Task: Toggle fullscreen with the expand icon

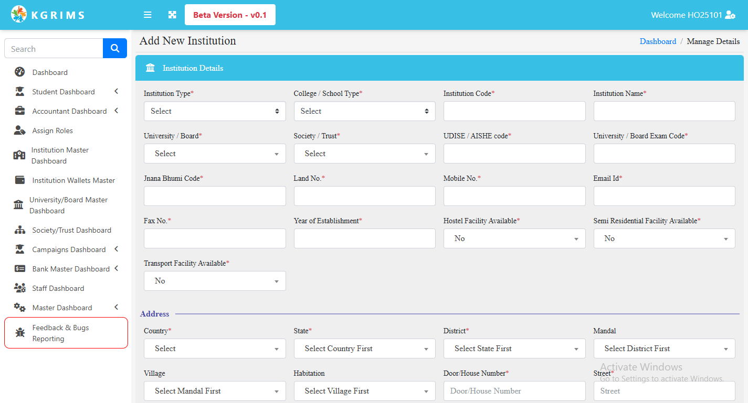Action: tap(172, 15)
